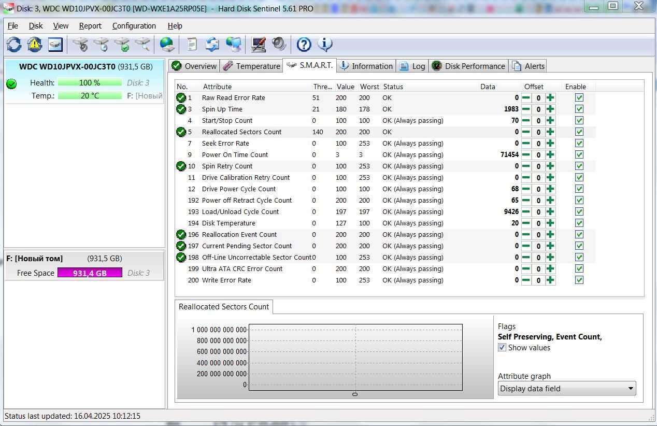The image size is (657, 426).
Task: Switch to the Temperature tab
Action: [251, 66]
